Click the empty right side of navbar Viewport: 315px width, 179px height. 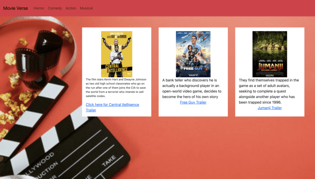(215, 8)
